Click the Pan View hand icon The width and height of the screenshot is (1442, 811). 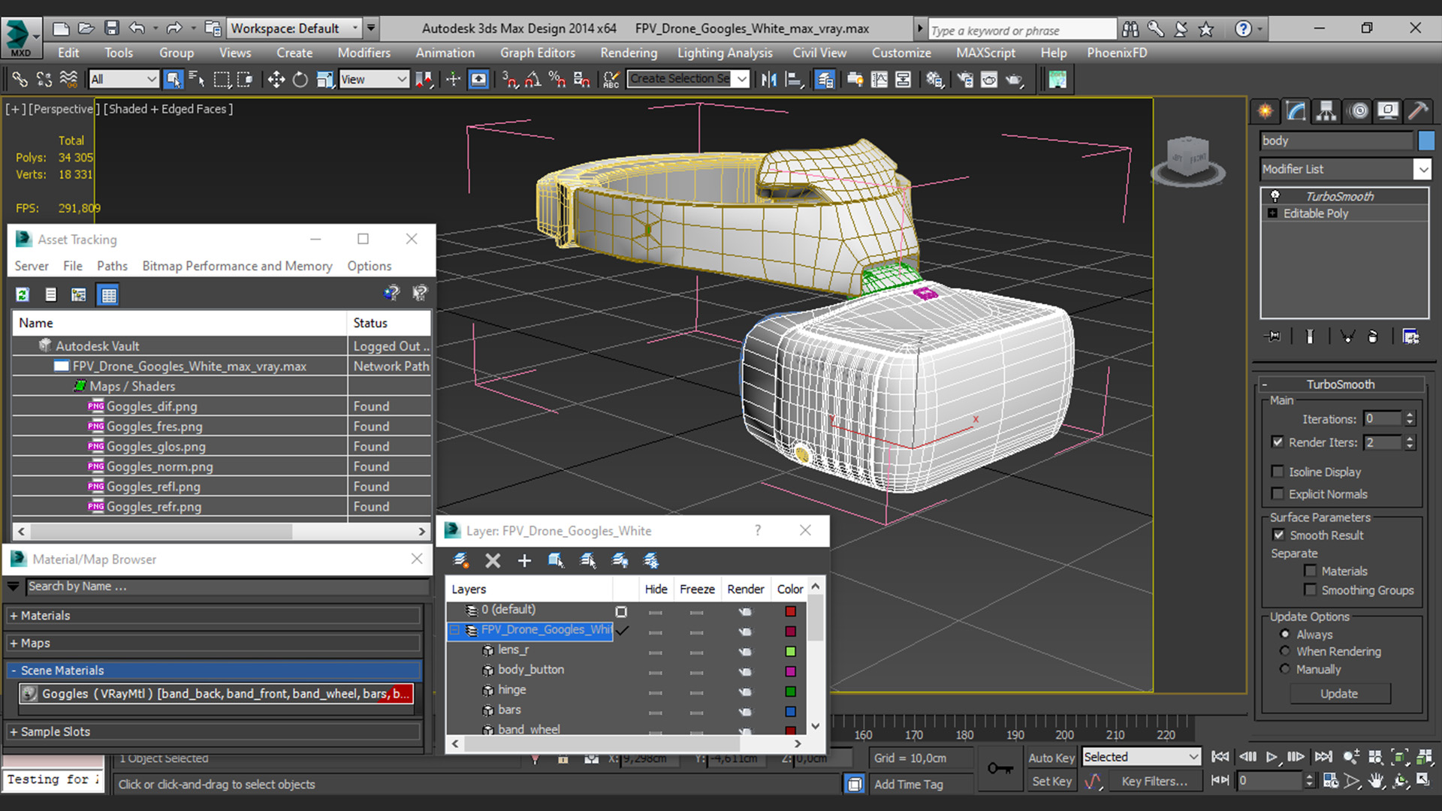1376,781
